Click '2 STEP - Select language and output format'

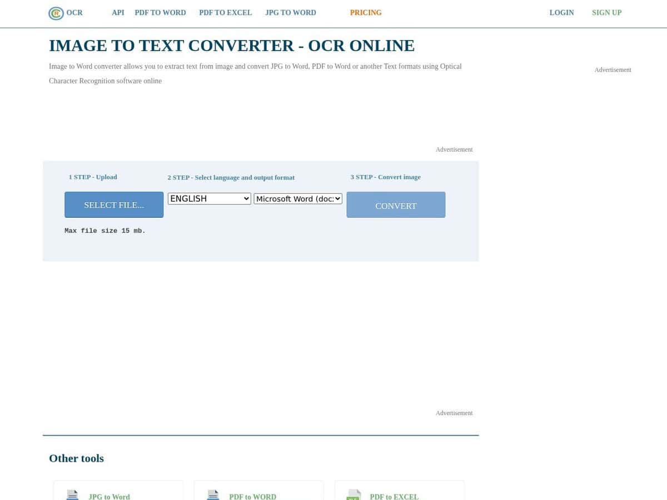(231, 177)
